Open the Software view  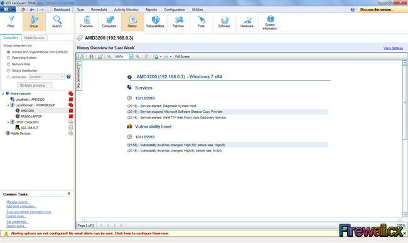pos(224,22)
